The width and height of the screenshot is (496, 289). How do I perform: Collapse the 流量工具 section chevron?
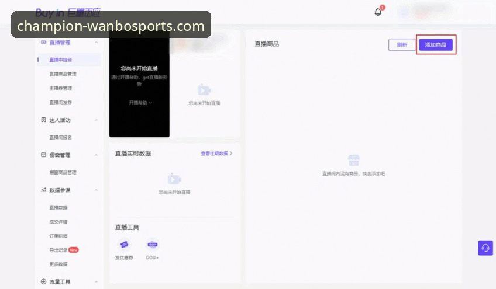(96, 281)
